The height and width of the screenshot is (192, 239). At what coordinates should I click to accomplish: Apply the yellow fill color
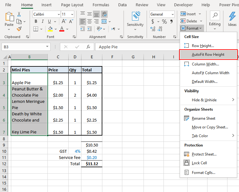click(x=50, y=29)
